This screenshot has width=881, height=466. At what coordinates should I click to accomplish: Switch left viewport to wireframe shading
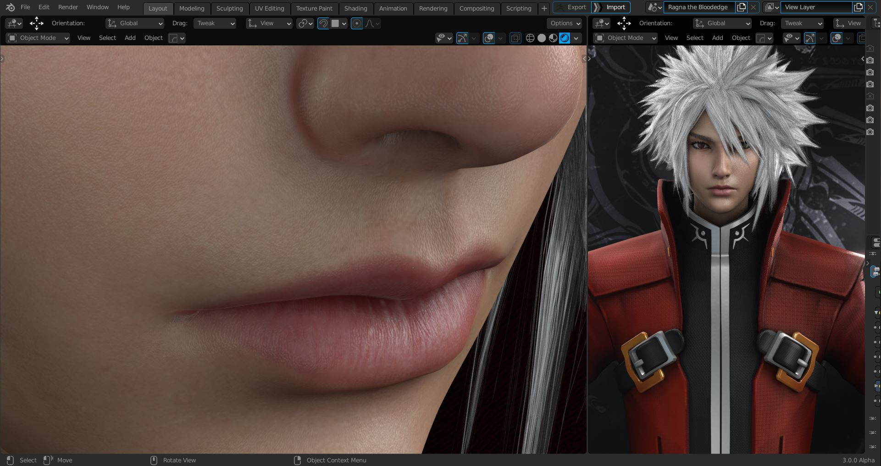coord(530,38)
